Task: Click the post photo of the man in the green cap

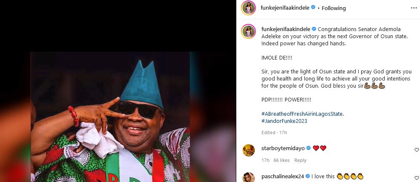Action: point(116,117)
